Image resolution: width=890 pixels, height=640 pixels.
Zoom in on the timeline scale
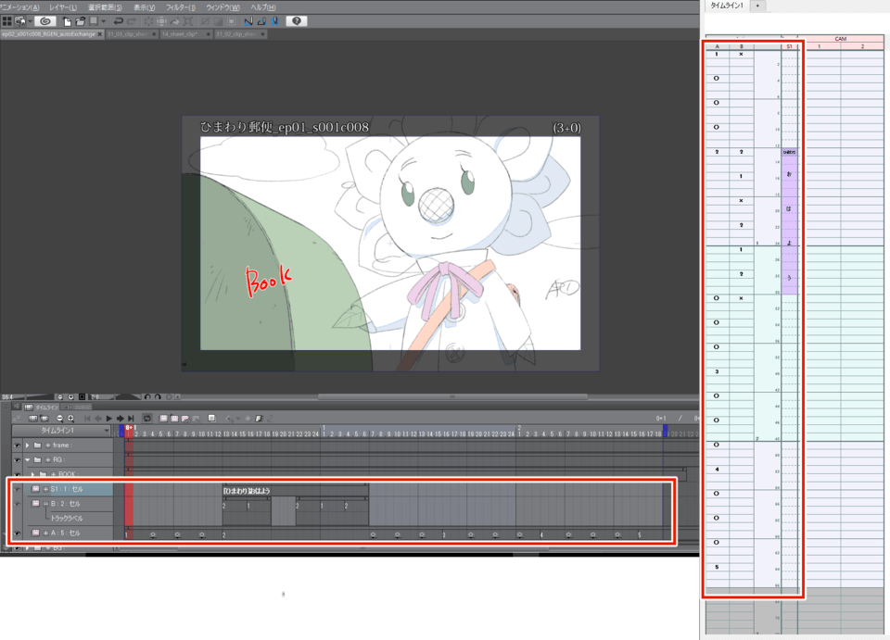coord(70,418)
